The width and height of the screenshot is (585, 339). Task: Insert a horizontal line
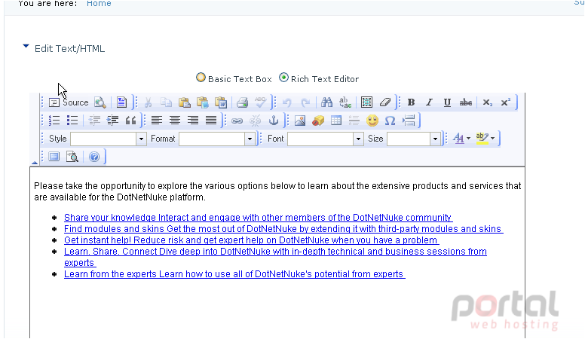pos(354,121)
